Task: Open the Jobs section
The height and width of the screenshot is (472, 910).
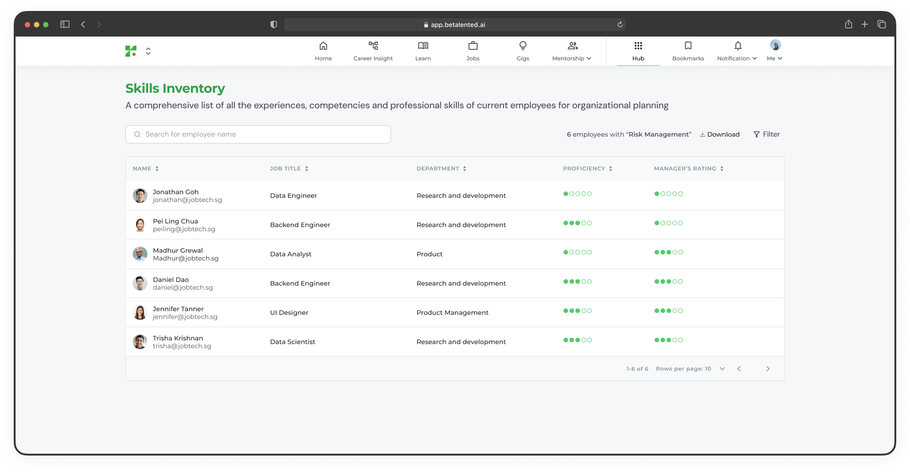Action: (473, 51)
